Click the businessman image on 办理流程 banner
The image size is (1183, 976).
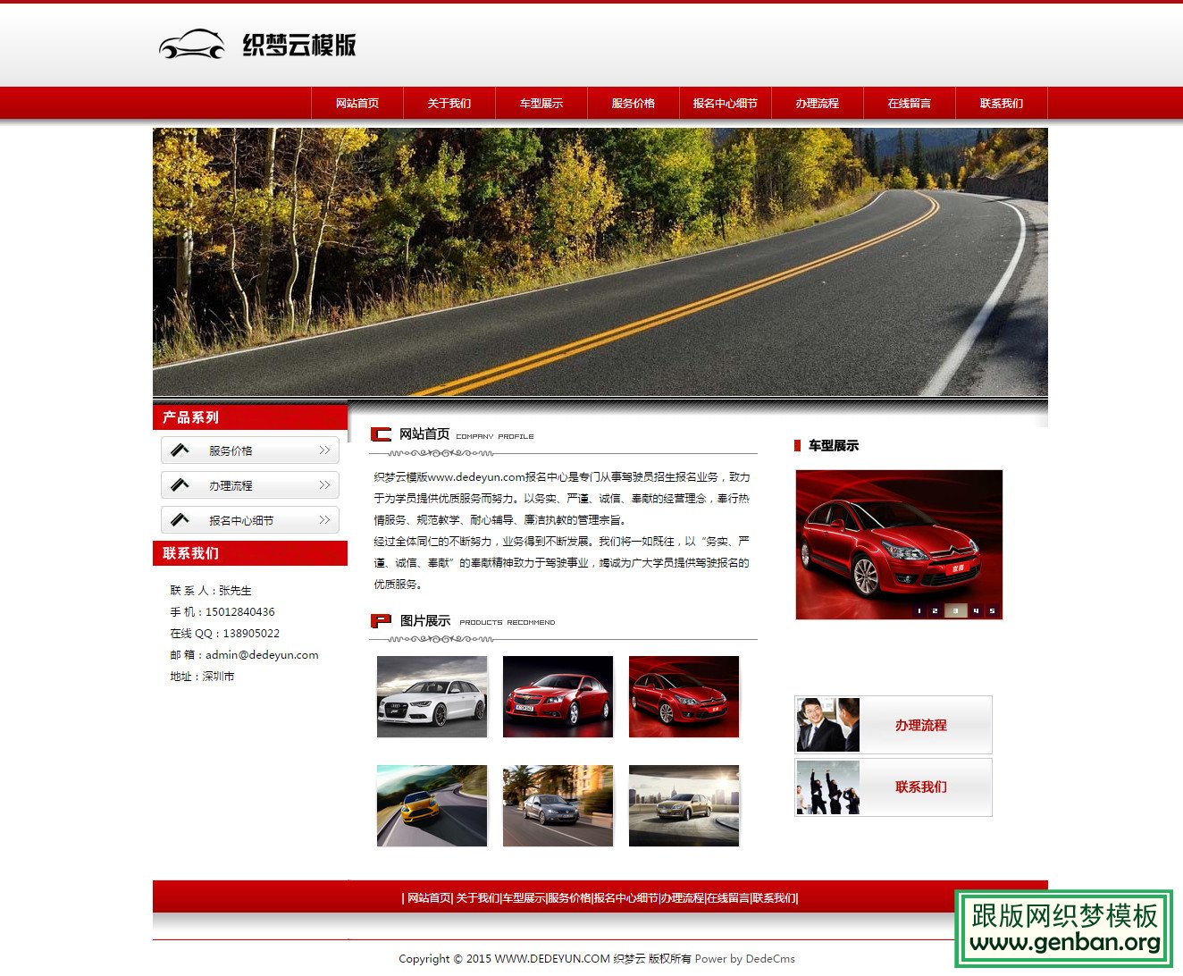[x=828, y=725]
